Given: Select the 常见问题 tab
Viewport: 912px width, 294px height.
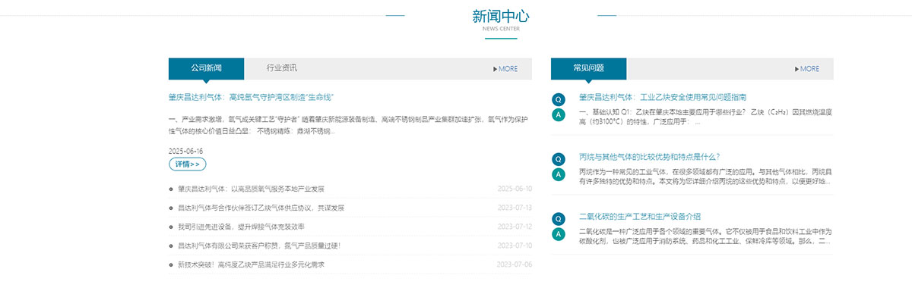Looking at the screenshot, I should 589,68.
